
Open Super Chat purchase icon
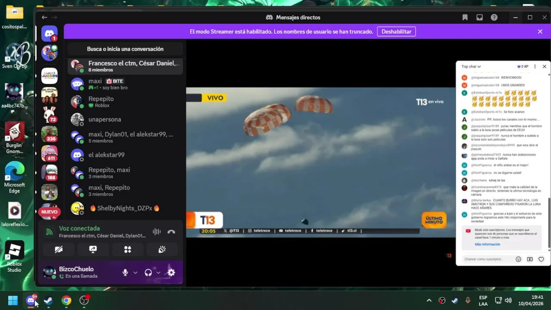[530, 259]
